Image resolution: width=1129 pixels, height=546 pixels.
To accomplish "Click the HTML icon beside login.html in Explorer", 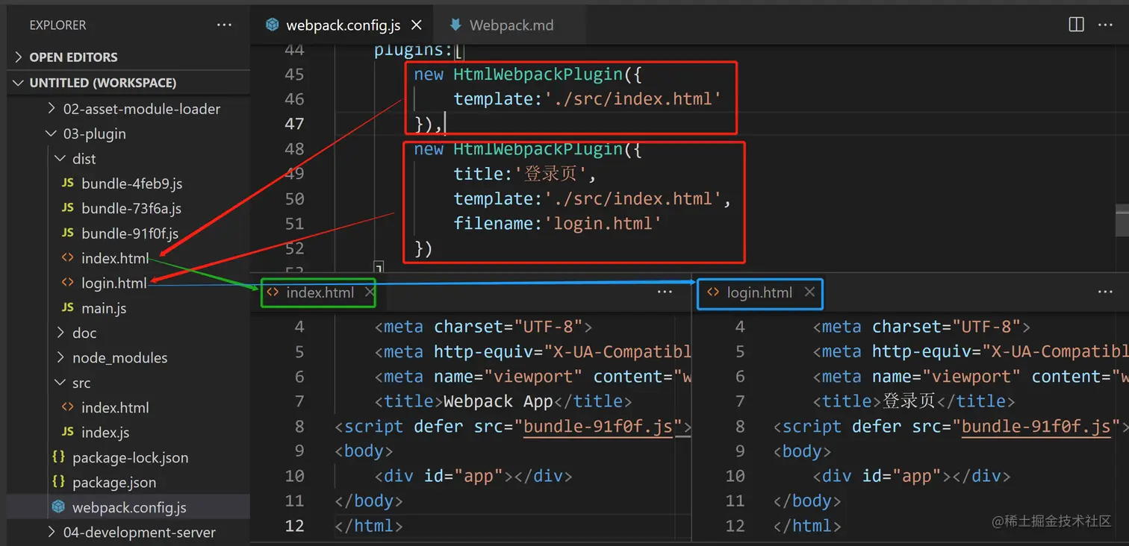I will point(68,283).
